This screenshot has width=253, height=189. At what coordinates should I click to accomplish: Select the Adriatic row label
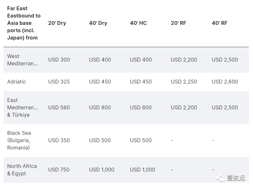[x=17, y=82]
